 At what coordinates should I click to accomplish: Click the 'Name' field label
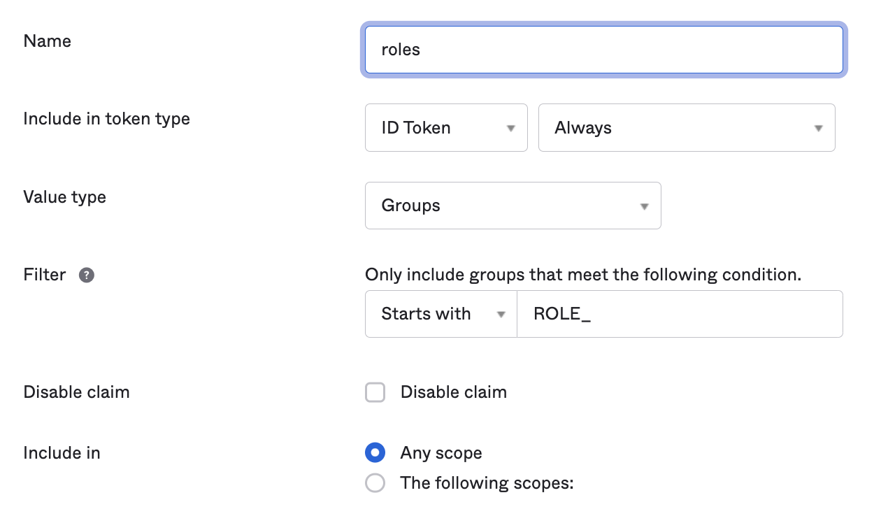[x=48, y=41]
